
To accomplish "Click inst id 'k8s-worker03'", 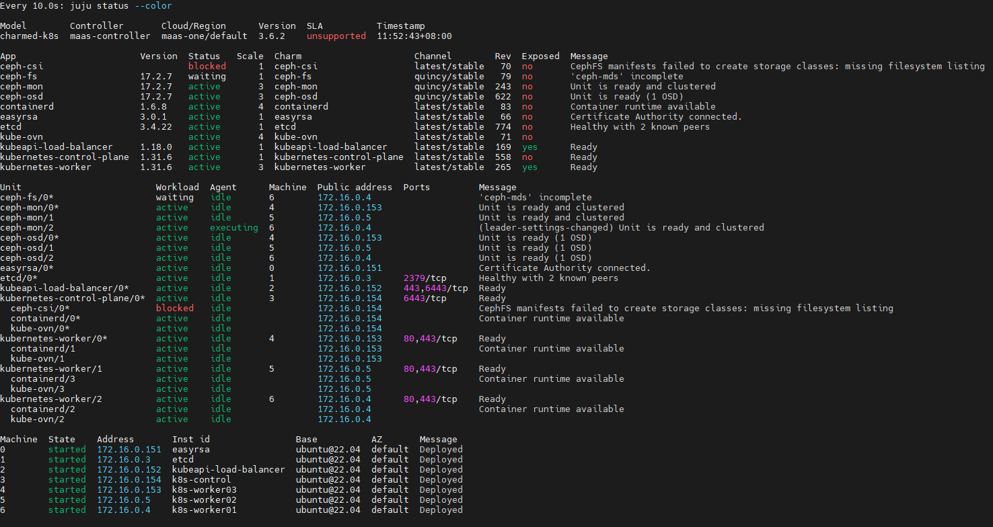I will tap(205, 490).
